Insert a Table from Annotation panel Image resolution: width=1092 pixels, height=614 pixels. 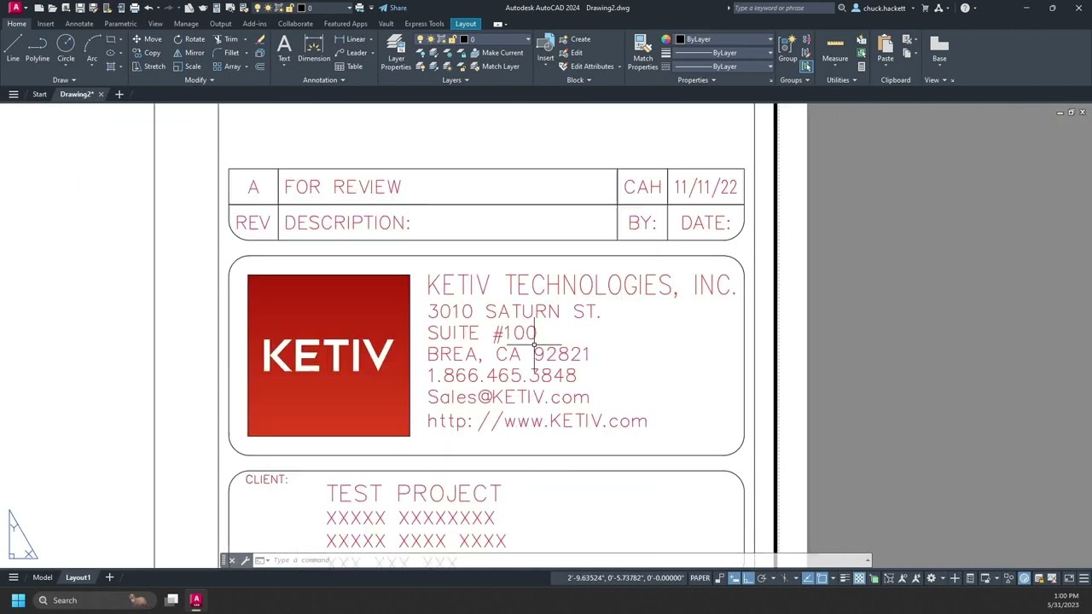click(349, 67)
